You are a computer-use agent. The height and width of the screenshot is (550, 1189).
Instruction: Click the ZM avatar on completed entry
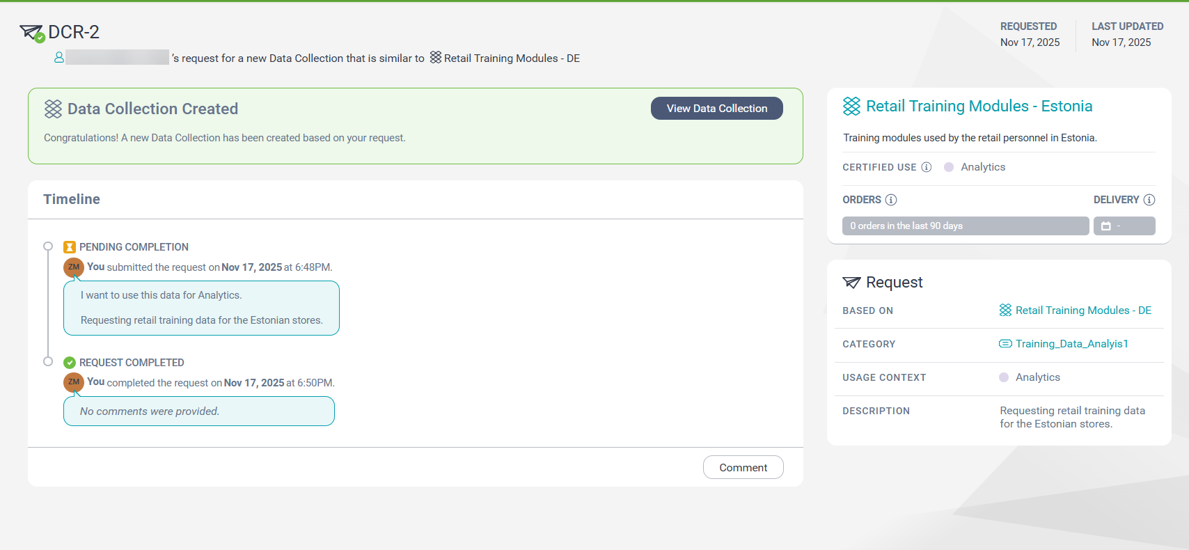tap(74, 382)
